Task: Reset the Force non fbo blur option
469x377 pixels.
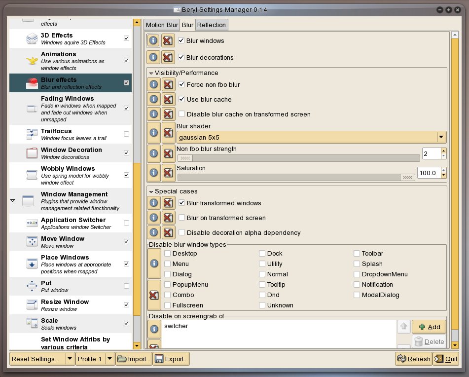Action: [x=168, y=85]
